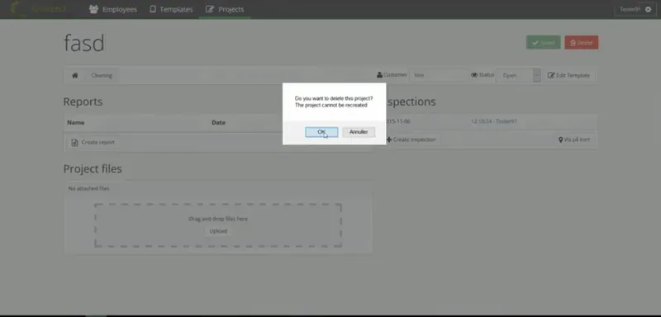The height and width of the screenshot is (317, 661).
Task: Click Vis på kort map button
Action: (x=574, y=140)
